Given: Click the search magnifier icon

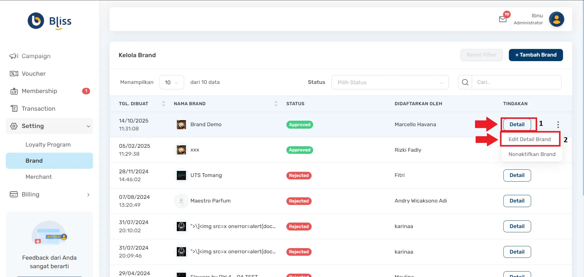Looking at the screenshot, I should point(465,82).
